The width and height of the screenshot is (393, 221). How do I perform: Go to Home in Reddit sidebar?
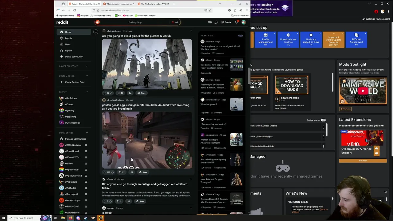coord(74,32)
